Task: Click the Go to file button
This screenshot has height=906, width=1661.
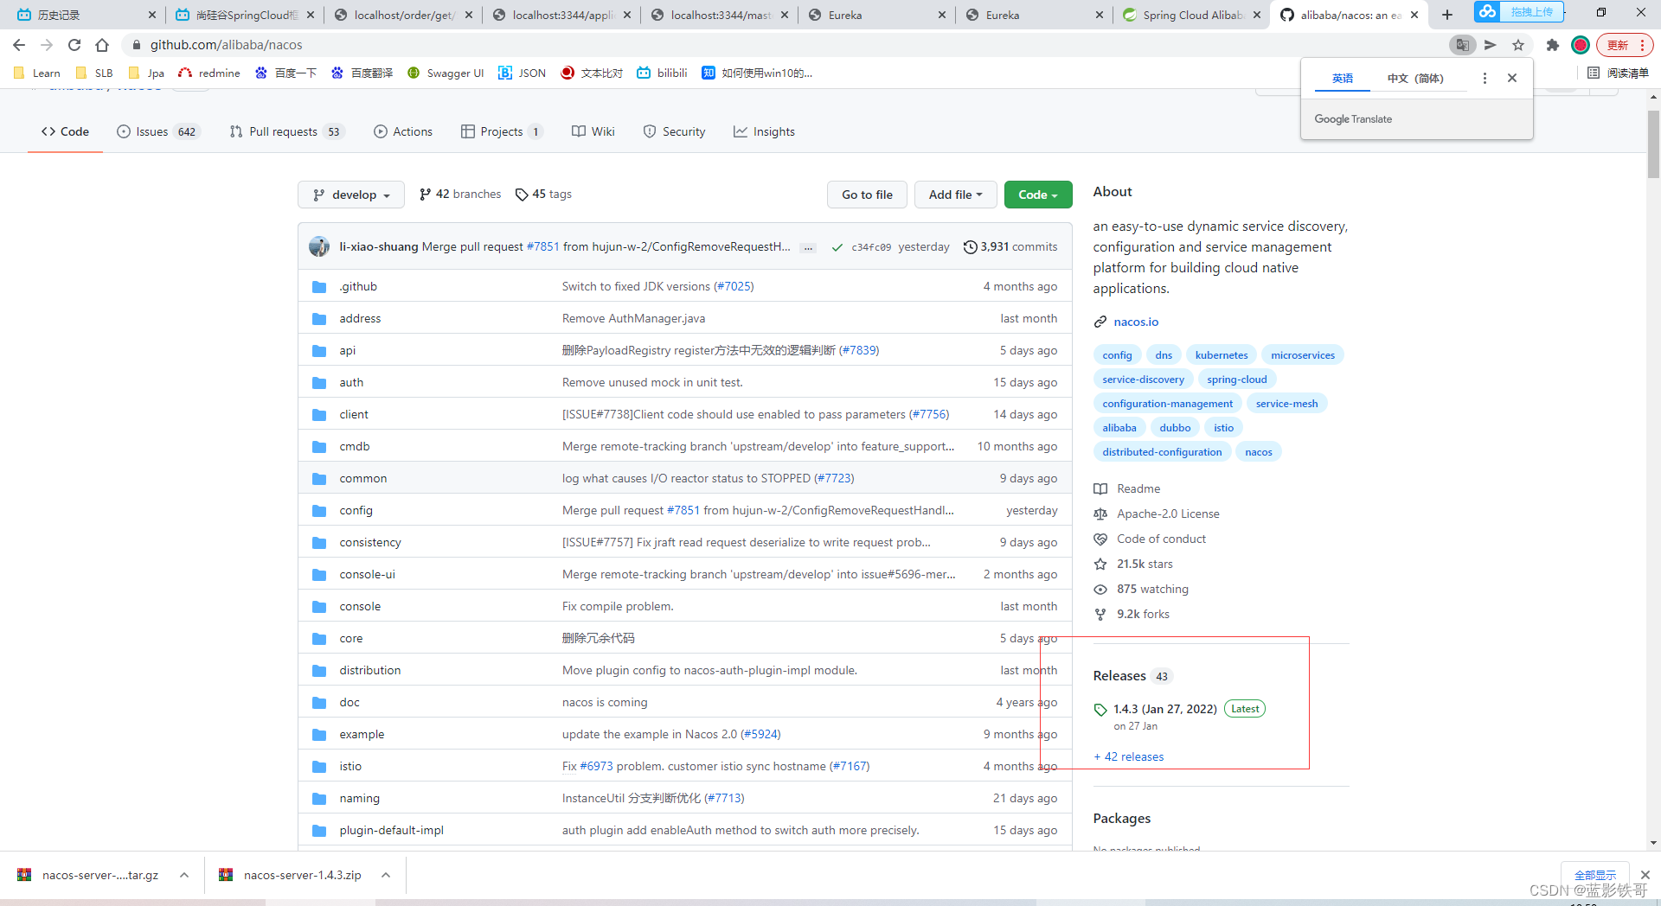Action: 867,195
